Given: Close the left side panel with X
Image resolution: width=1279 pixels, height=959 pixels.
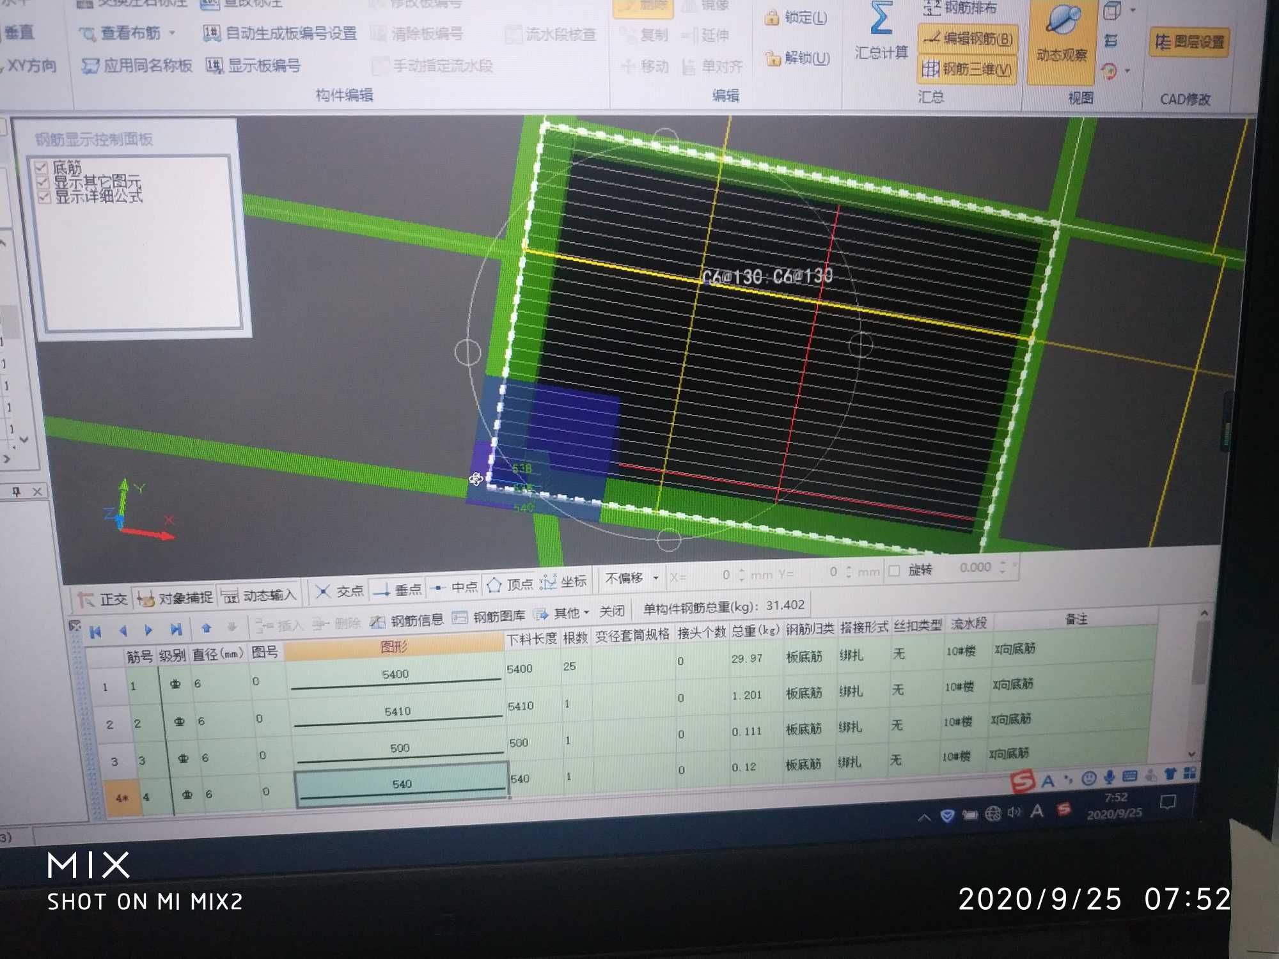Looking at the screenshot, I should [x=37, y=491].
